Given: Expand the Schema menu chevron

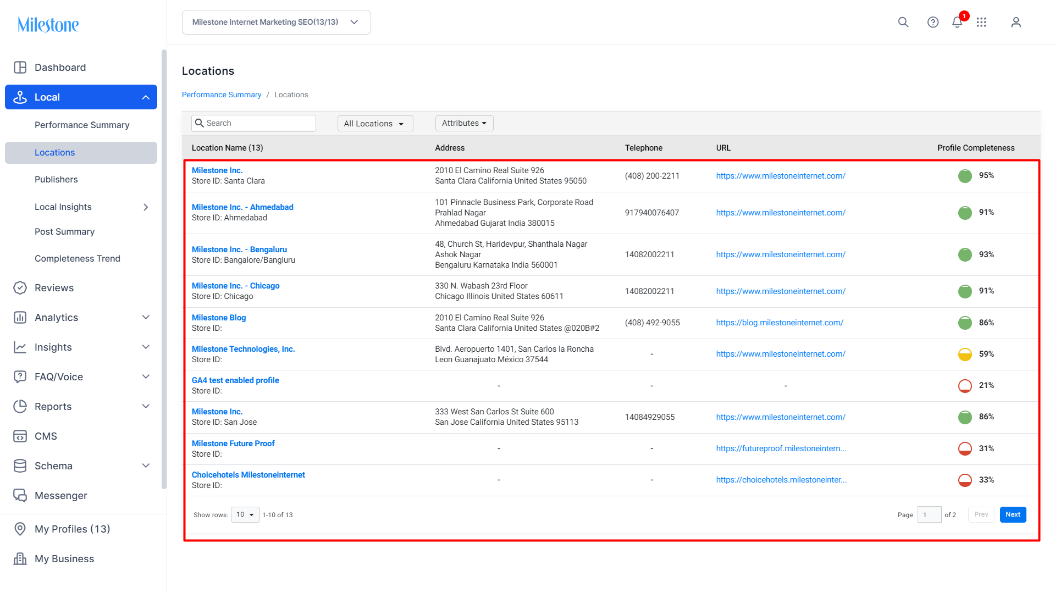Looking at the screenshot, I should pyautogui.click(x=146, y=466).
